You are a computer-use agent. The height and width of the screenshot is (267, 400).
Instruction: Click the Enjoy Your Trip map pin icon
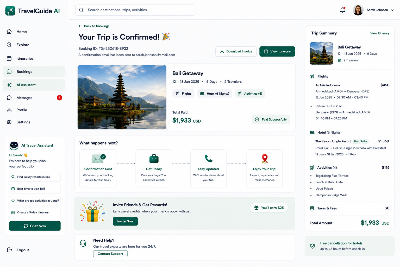pyautogui.click(x=265, y=159)
